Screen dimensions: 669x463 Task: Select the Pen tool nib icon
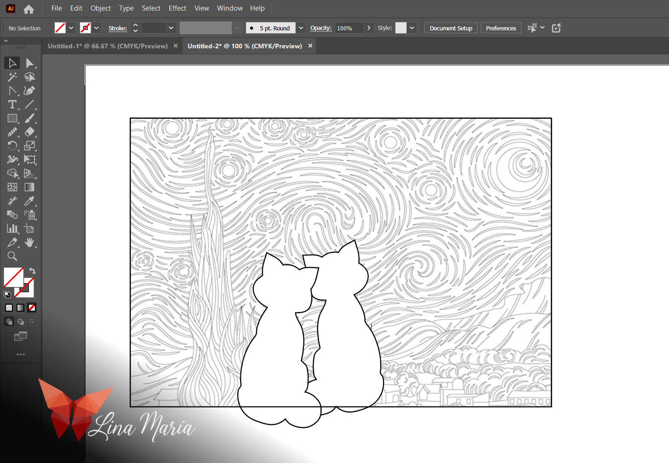point(29,91)
